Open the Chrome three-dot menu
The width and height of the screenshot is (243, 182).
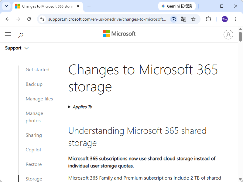[x=236, y=19]
